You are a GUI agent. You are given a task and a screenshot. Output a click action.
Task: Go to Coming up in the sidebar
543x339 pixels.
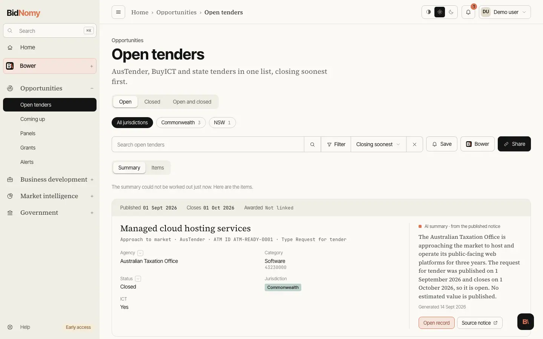(x=50, y=119)
